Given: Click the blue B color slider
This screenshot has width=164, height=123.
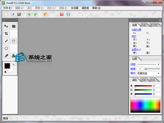Looking at the screenshot, I should click(143, 94).
